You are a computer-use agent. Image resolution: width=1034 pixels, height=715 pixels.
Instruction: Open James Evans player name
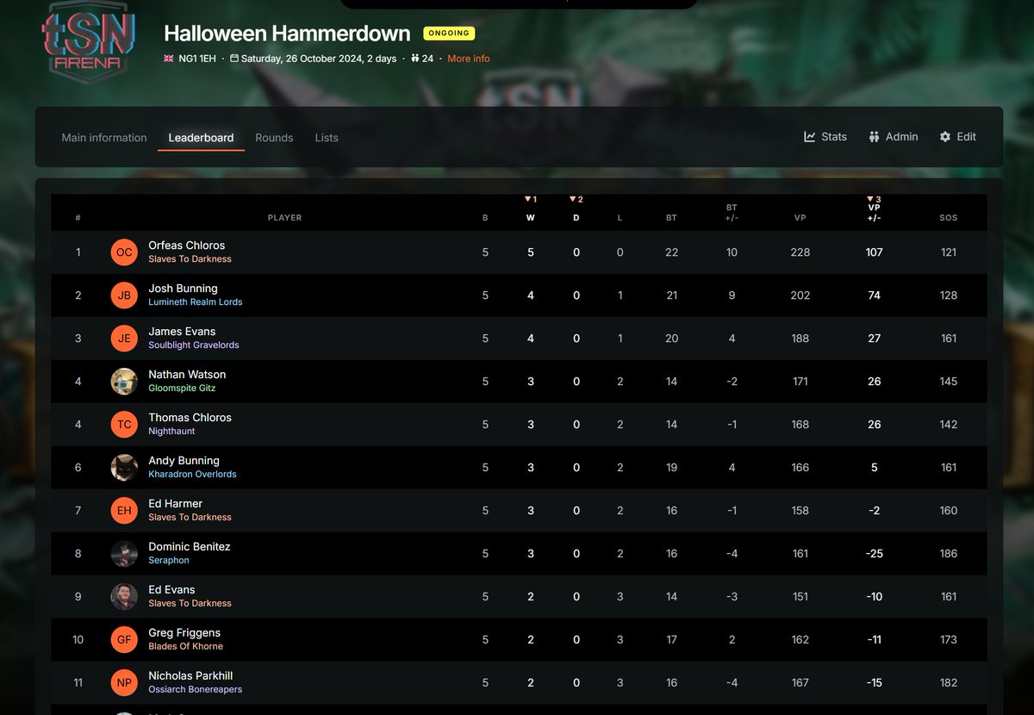182,332
